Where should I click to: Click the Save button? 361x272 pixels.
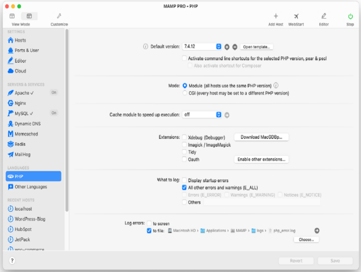tap(335, 261)
